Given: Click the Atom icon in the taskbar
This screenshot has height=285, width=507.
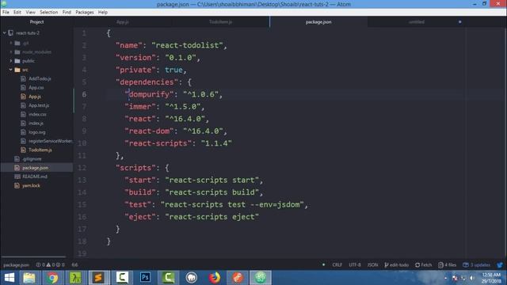Looking at the screenshot, I should coord(261,278).
